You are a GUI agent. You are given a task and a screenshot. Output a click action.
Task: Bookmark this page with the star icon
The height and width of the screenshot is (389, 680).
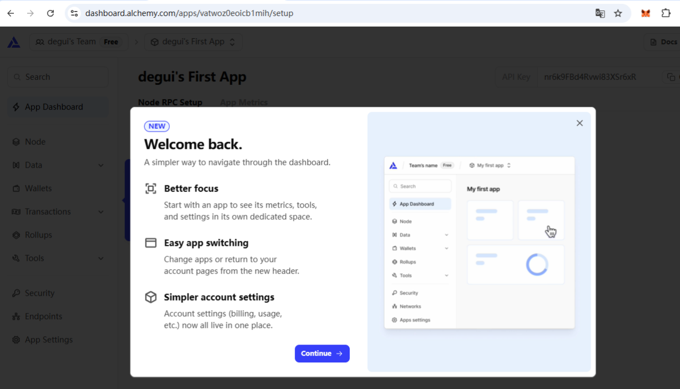(x=618, y=13)
